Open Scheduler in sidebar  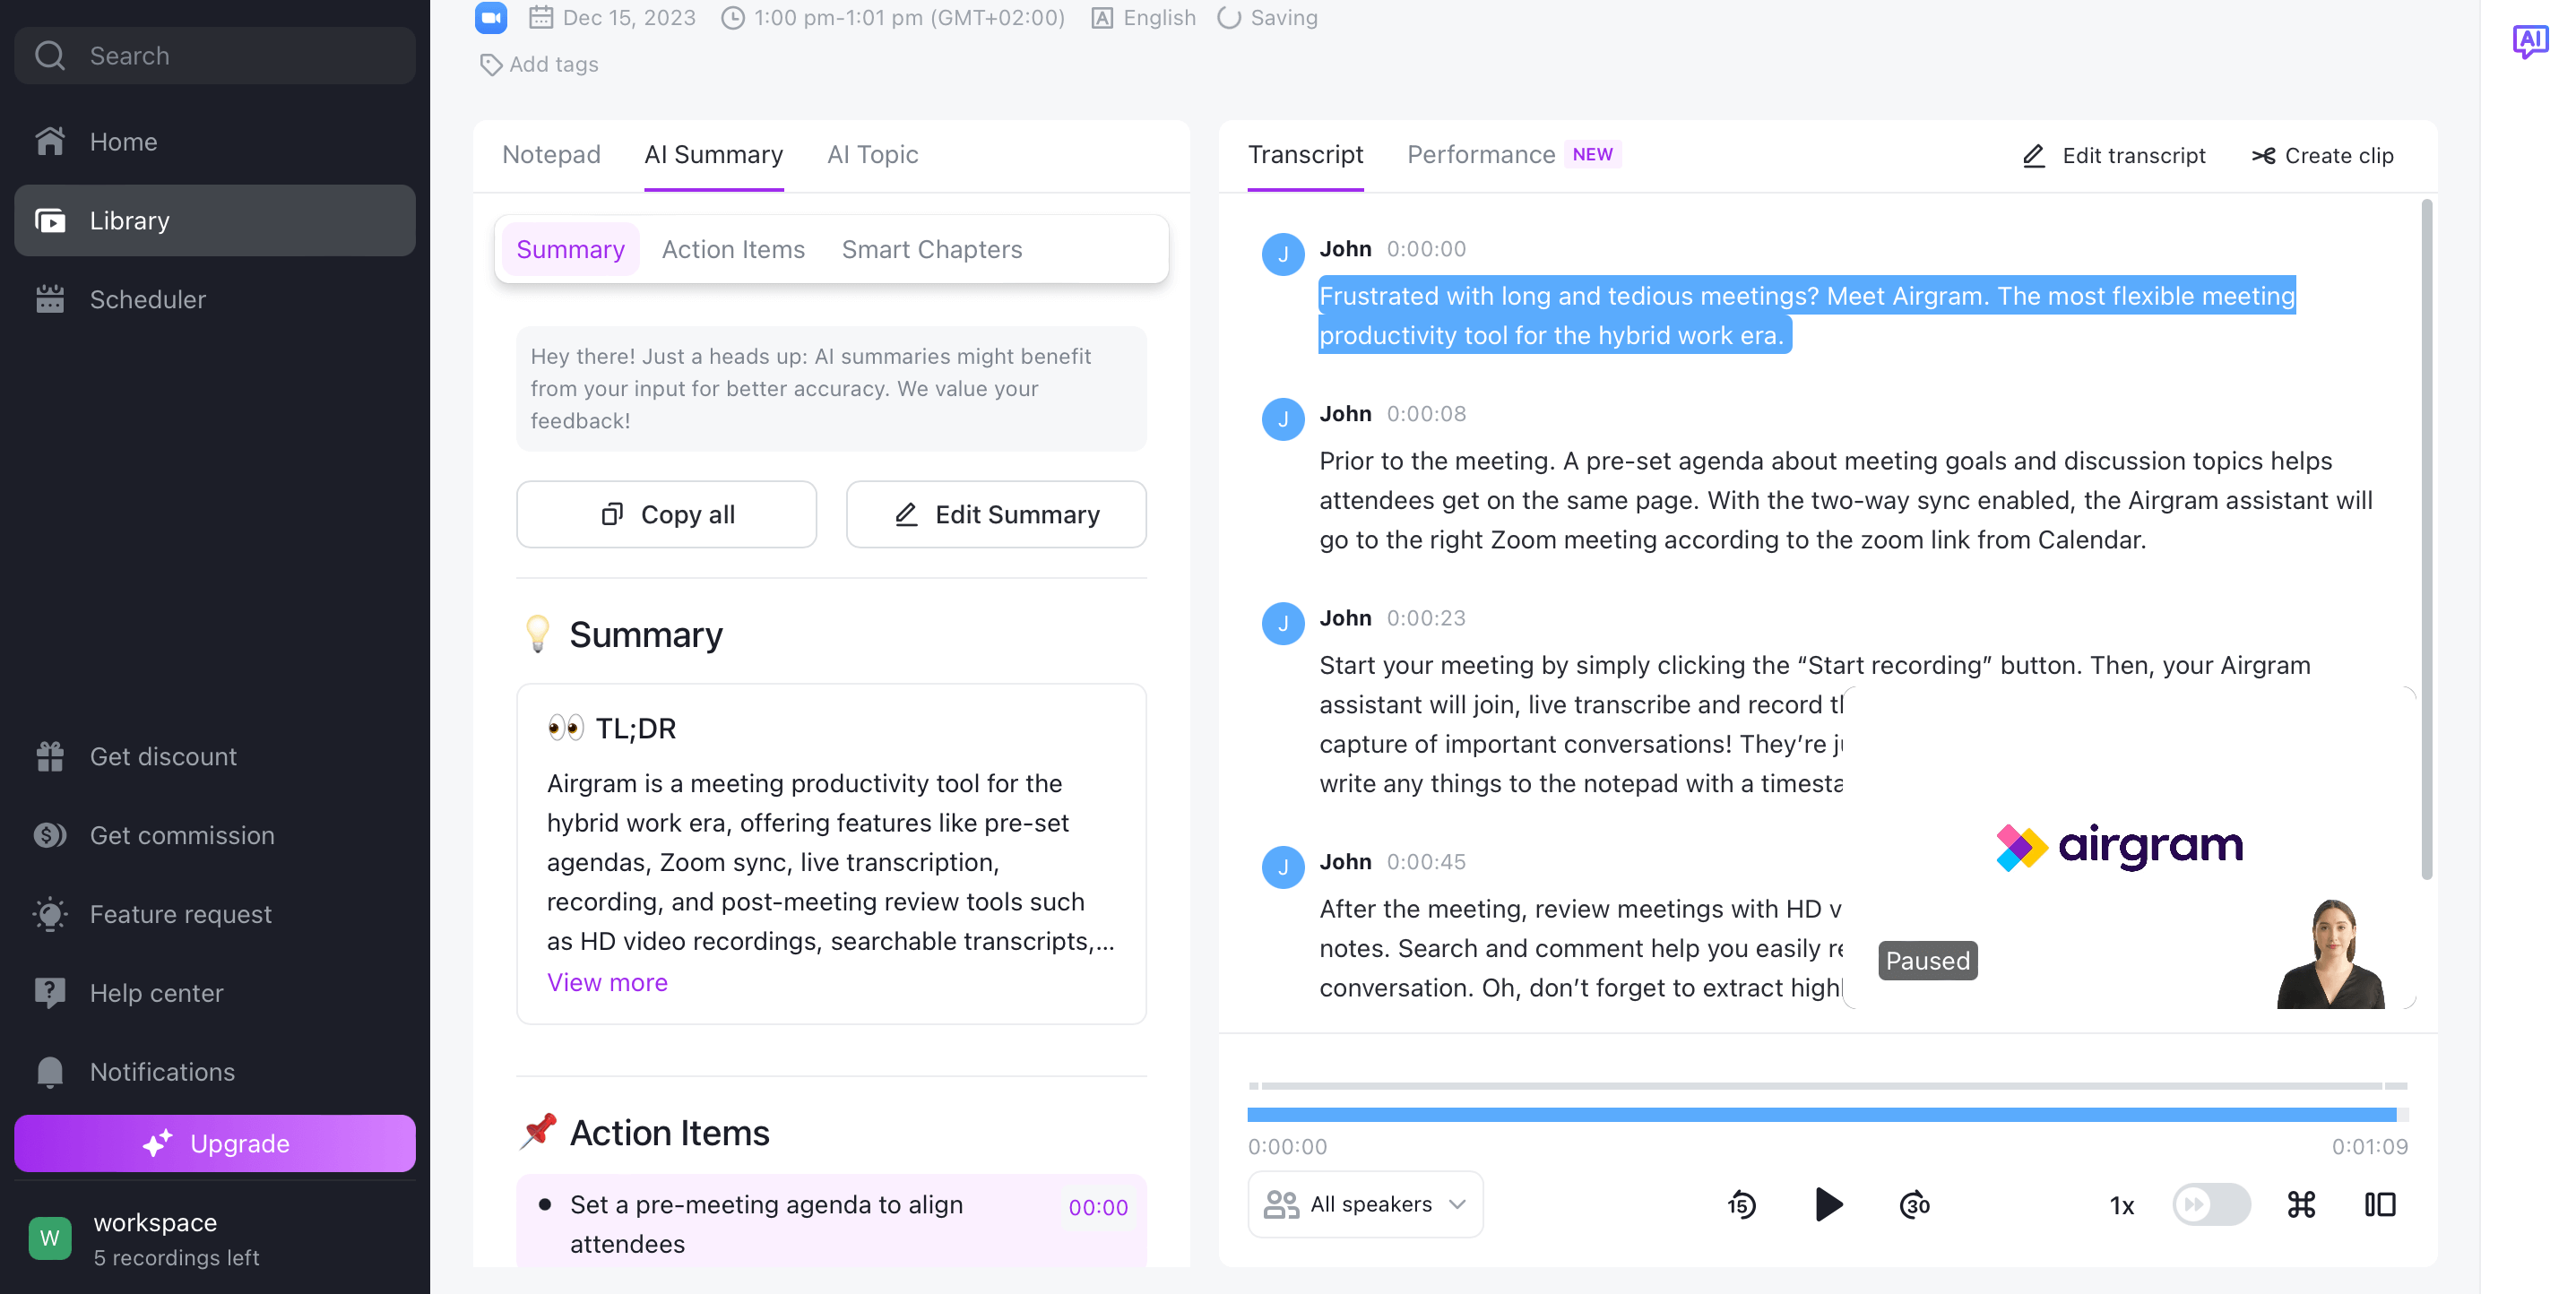(x=215, y=299)
